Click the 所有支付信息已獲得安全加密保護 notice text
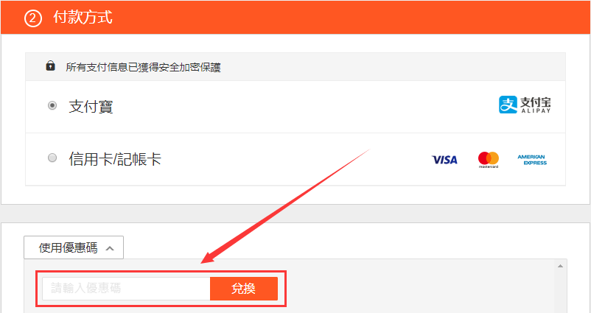 (x=143, y=68)
